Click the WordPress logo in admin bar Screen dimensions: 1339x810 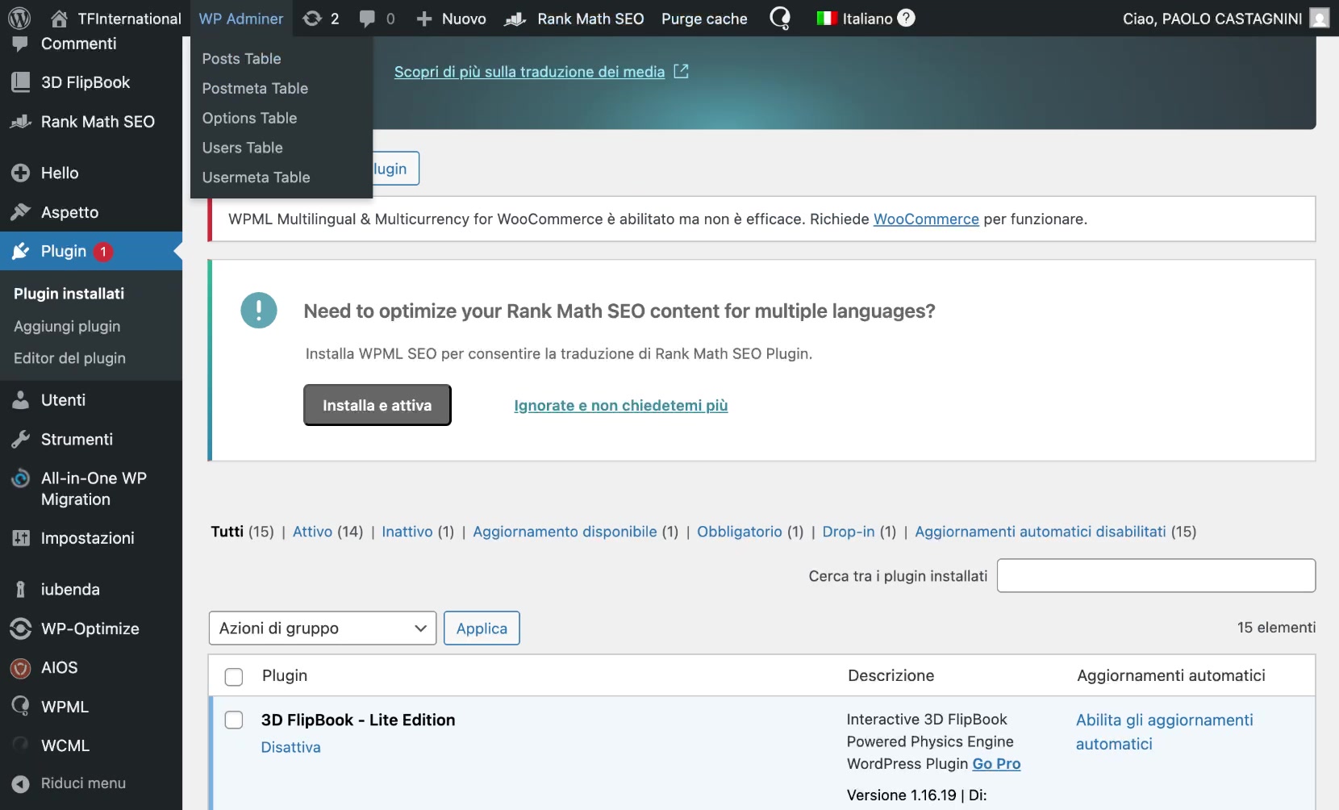pos(19,18)
